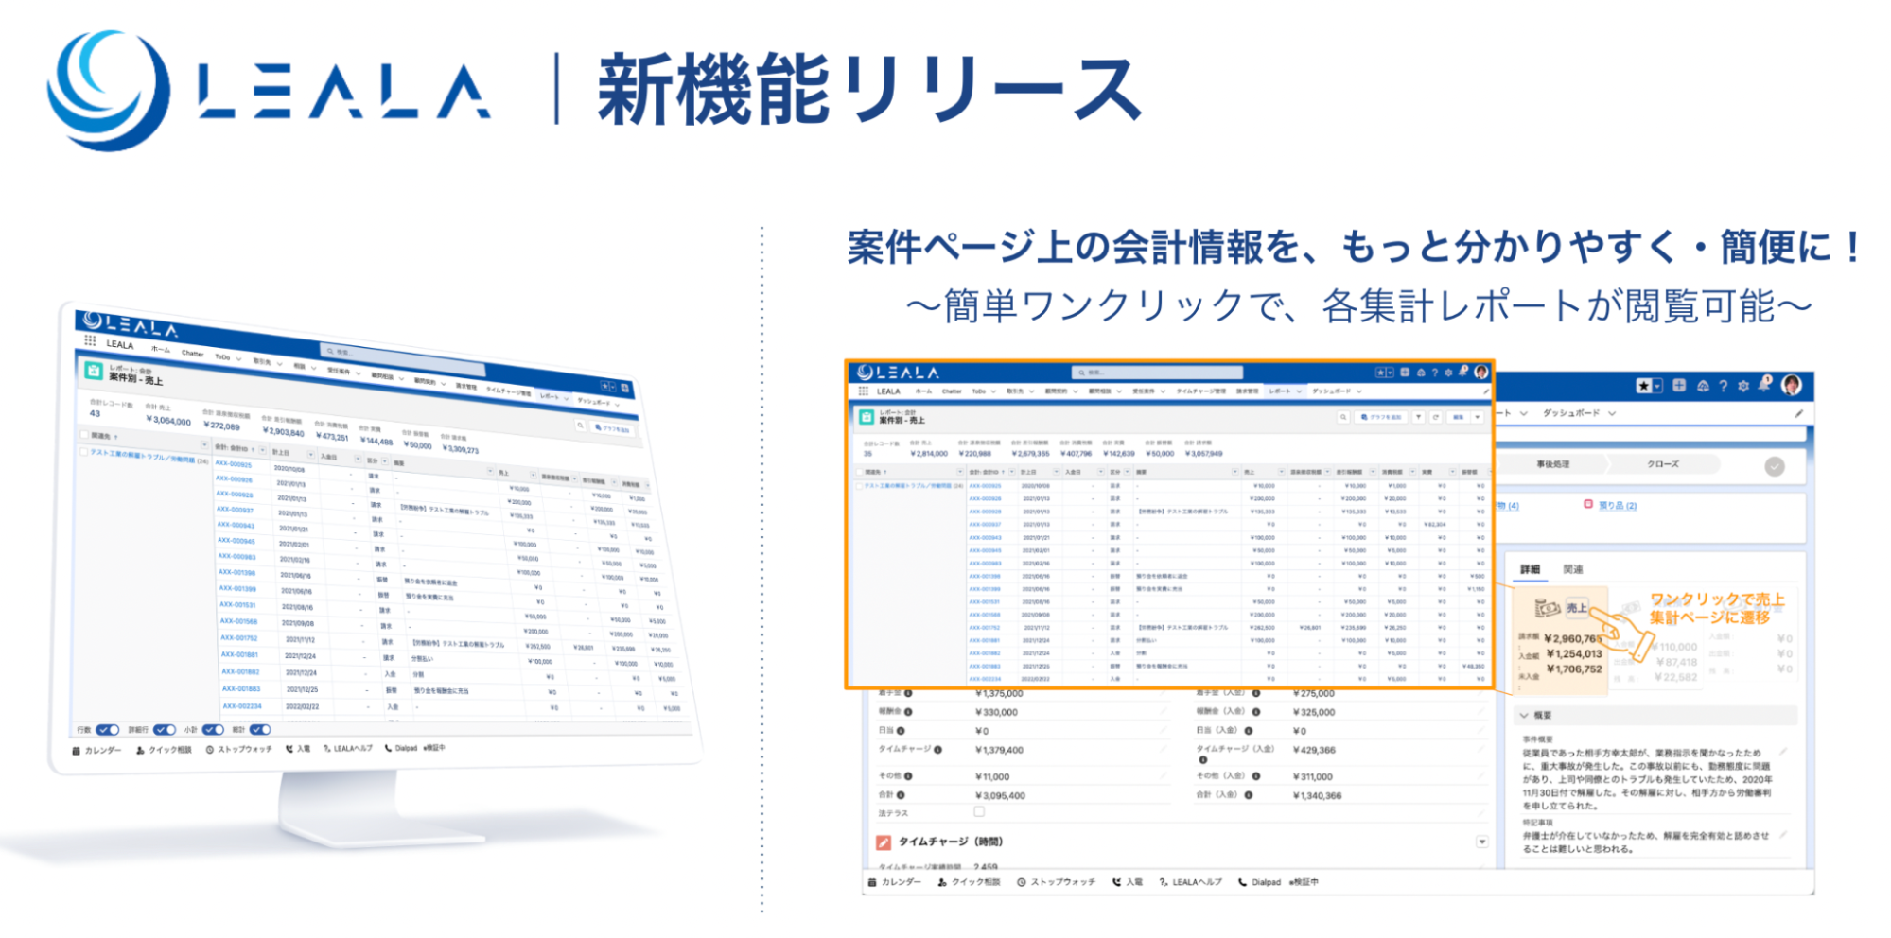Viewport: 1891px width, 938px height.
Task: Open the ホーム tab in the tilted monitor
Action: coord(161,350)
